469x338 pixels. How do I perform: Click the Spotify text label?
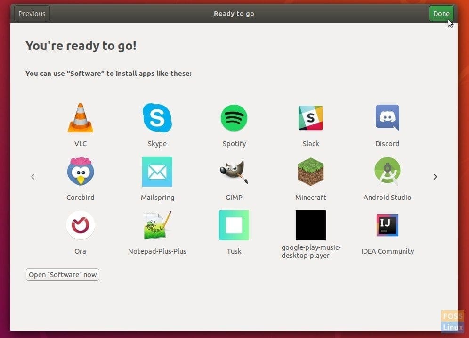234,144
